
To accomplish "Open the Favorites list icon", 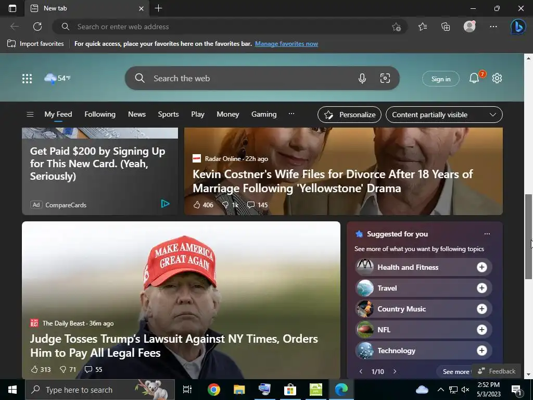I will pyautogui.click(x=423, y=27).
